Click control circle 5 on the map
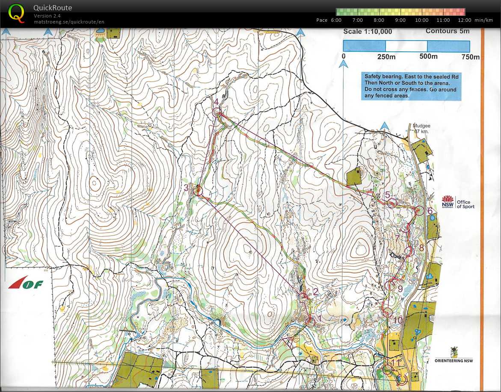This screenshot has width=501, height=392. [391, 203]
